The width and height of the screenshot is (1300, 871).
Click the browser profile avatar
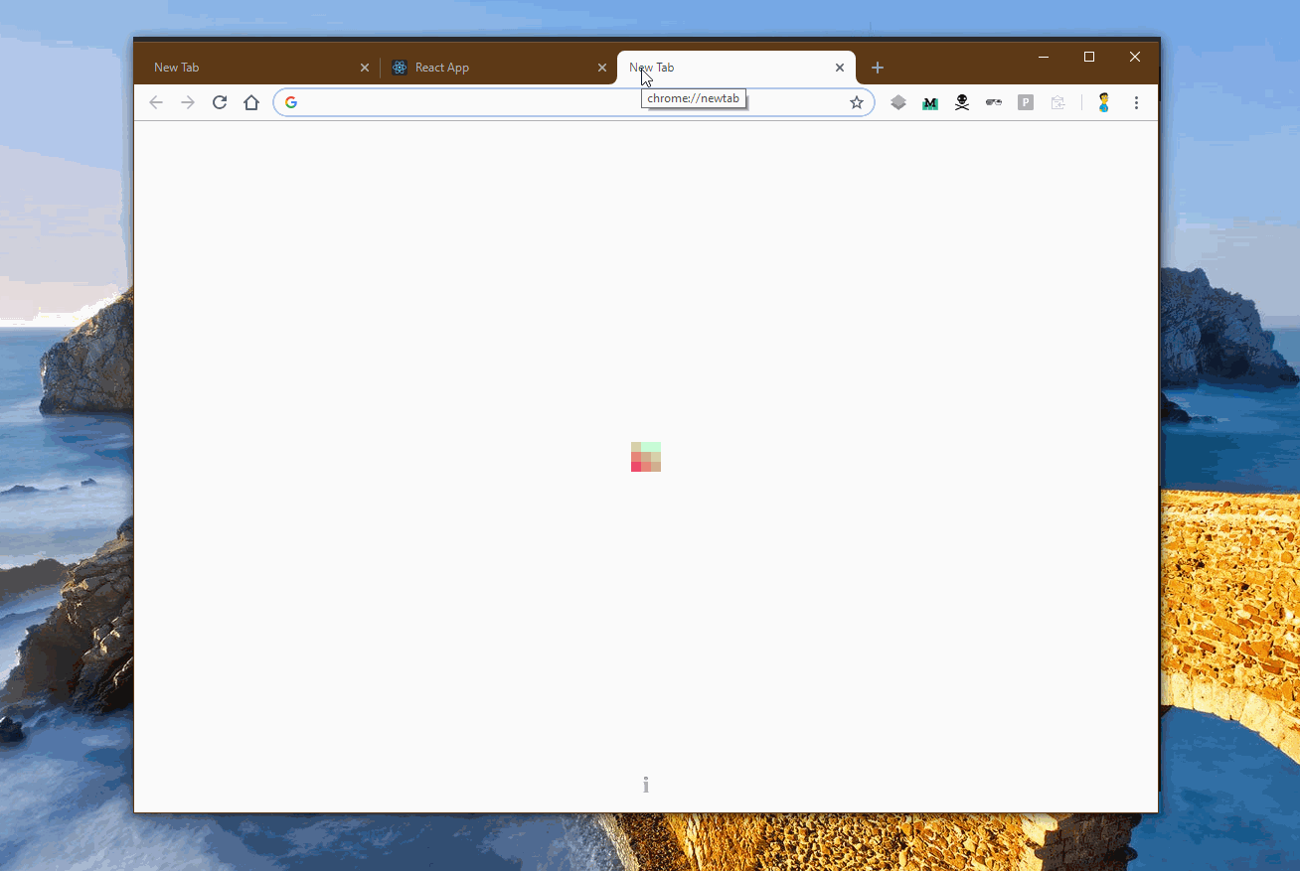click(x=1103, y=101)
